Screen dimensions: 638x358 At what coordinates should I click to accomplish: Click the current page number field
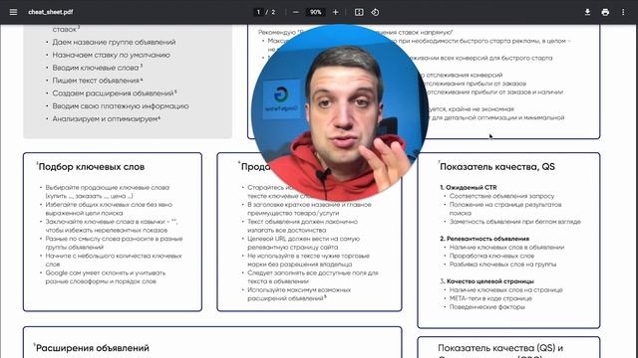pyautogui.click(x=258, y=12)
